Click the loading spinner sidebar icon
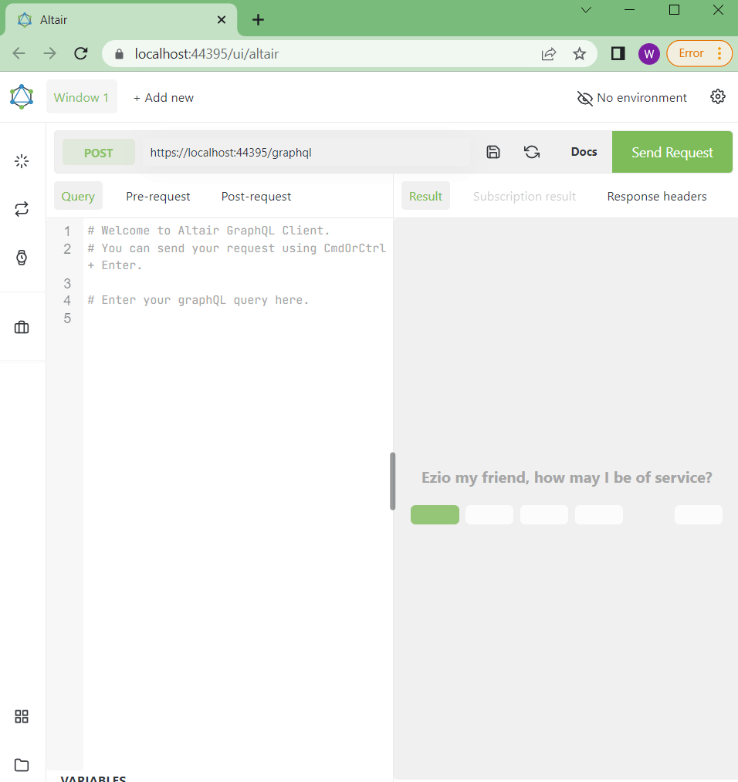 coord(22,161)
